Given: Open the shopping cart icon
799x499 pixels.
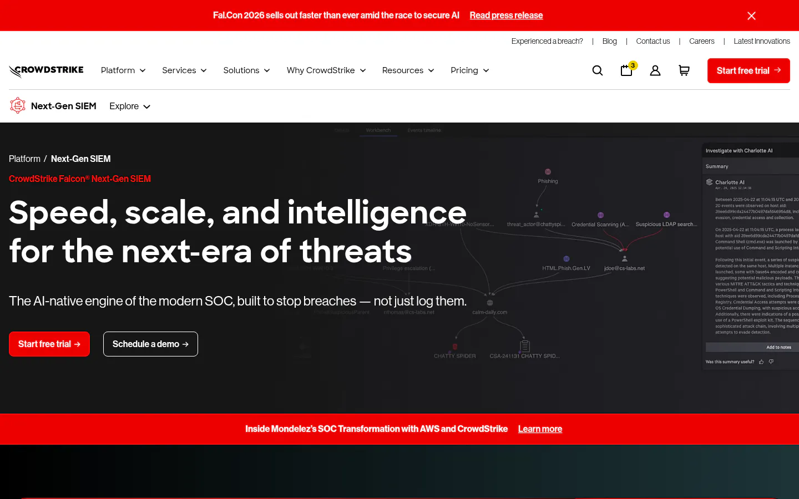Looking at the screenshot, I should coord(684,70).
